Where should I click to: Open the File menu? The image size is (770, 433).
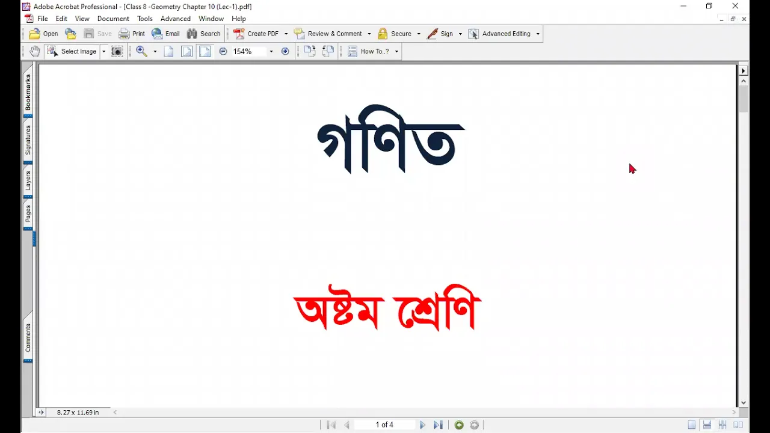(x=43, y=19)
